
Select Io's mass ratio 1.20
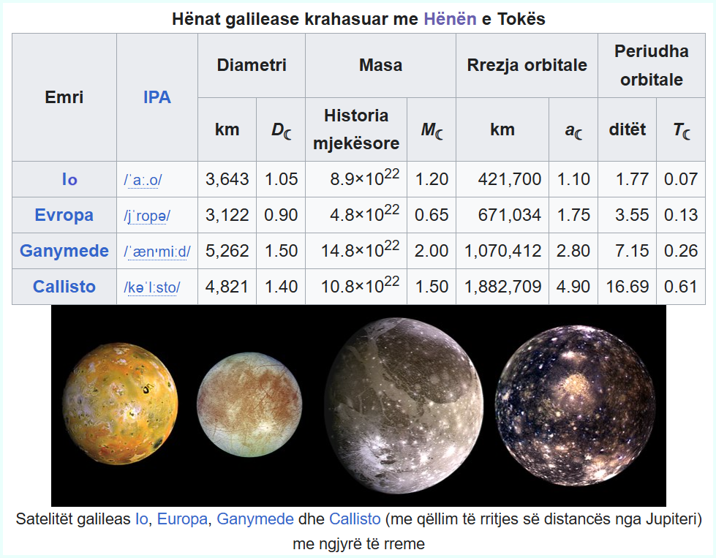pyautogui.click(x=432, y=179)
